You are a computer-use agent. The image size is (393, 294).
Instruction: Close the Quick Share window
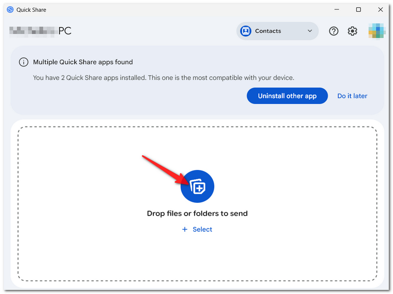(380, 9)
